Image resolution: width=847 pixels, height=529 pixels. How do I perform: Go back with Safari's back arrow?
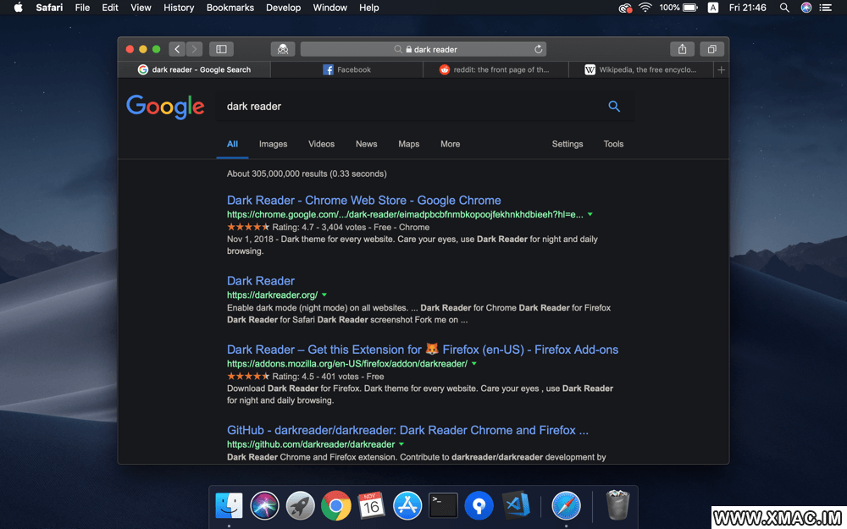[177, 49]
